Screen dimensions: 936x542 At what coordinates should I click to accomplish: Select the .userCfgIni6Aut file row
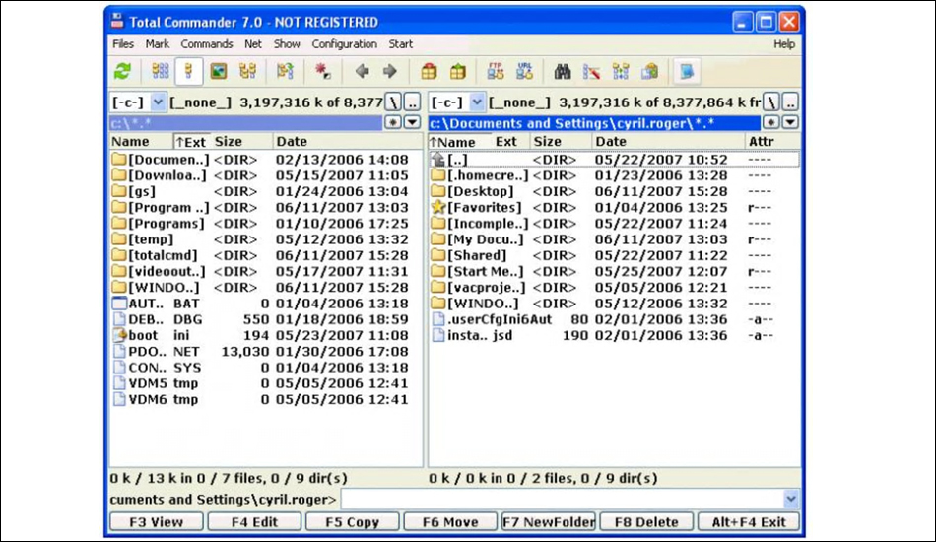[x=614, y=319]
